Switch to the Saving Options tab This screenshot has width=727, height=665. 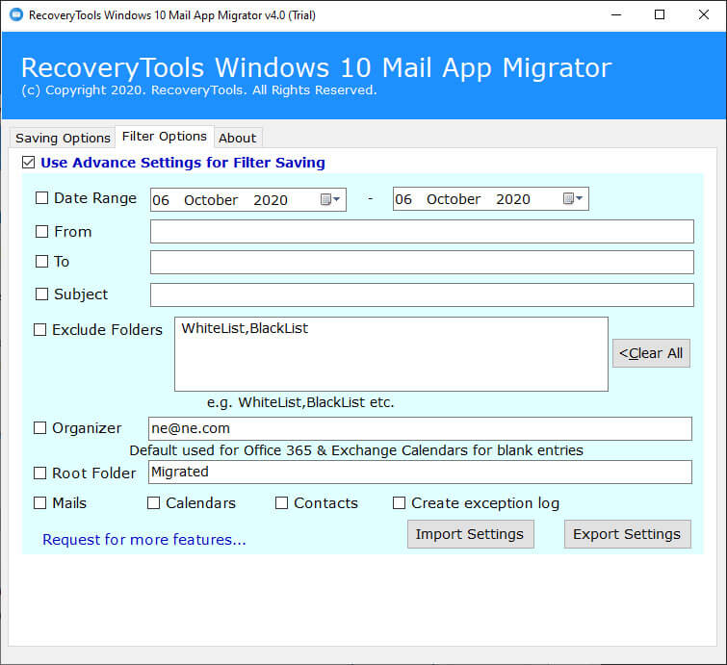(63, 138)
